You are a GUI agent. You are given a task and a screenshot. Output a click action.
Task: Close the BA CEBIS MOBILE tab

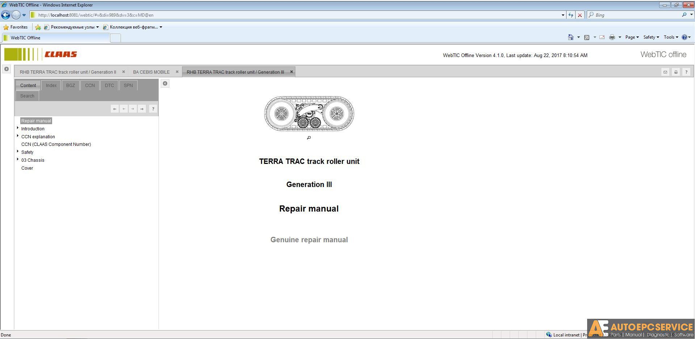pyautogui.click(x=177, y=72)
